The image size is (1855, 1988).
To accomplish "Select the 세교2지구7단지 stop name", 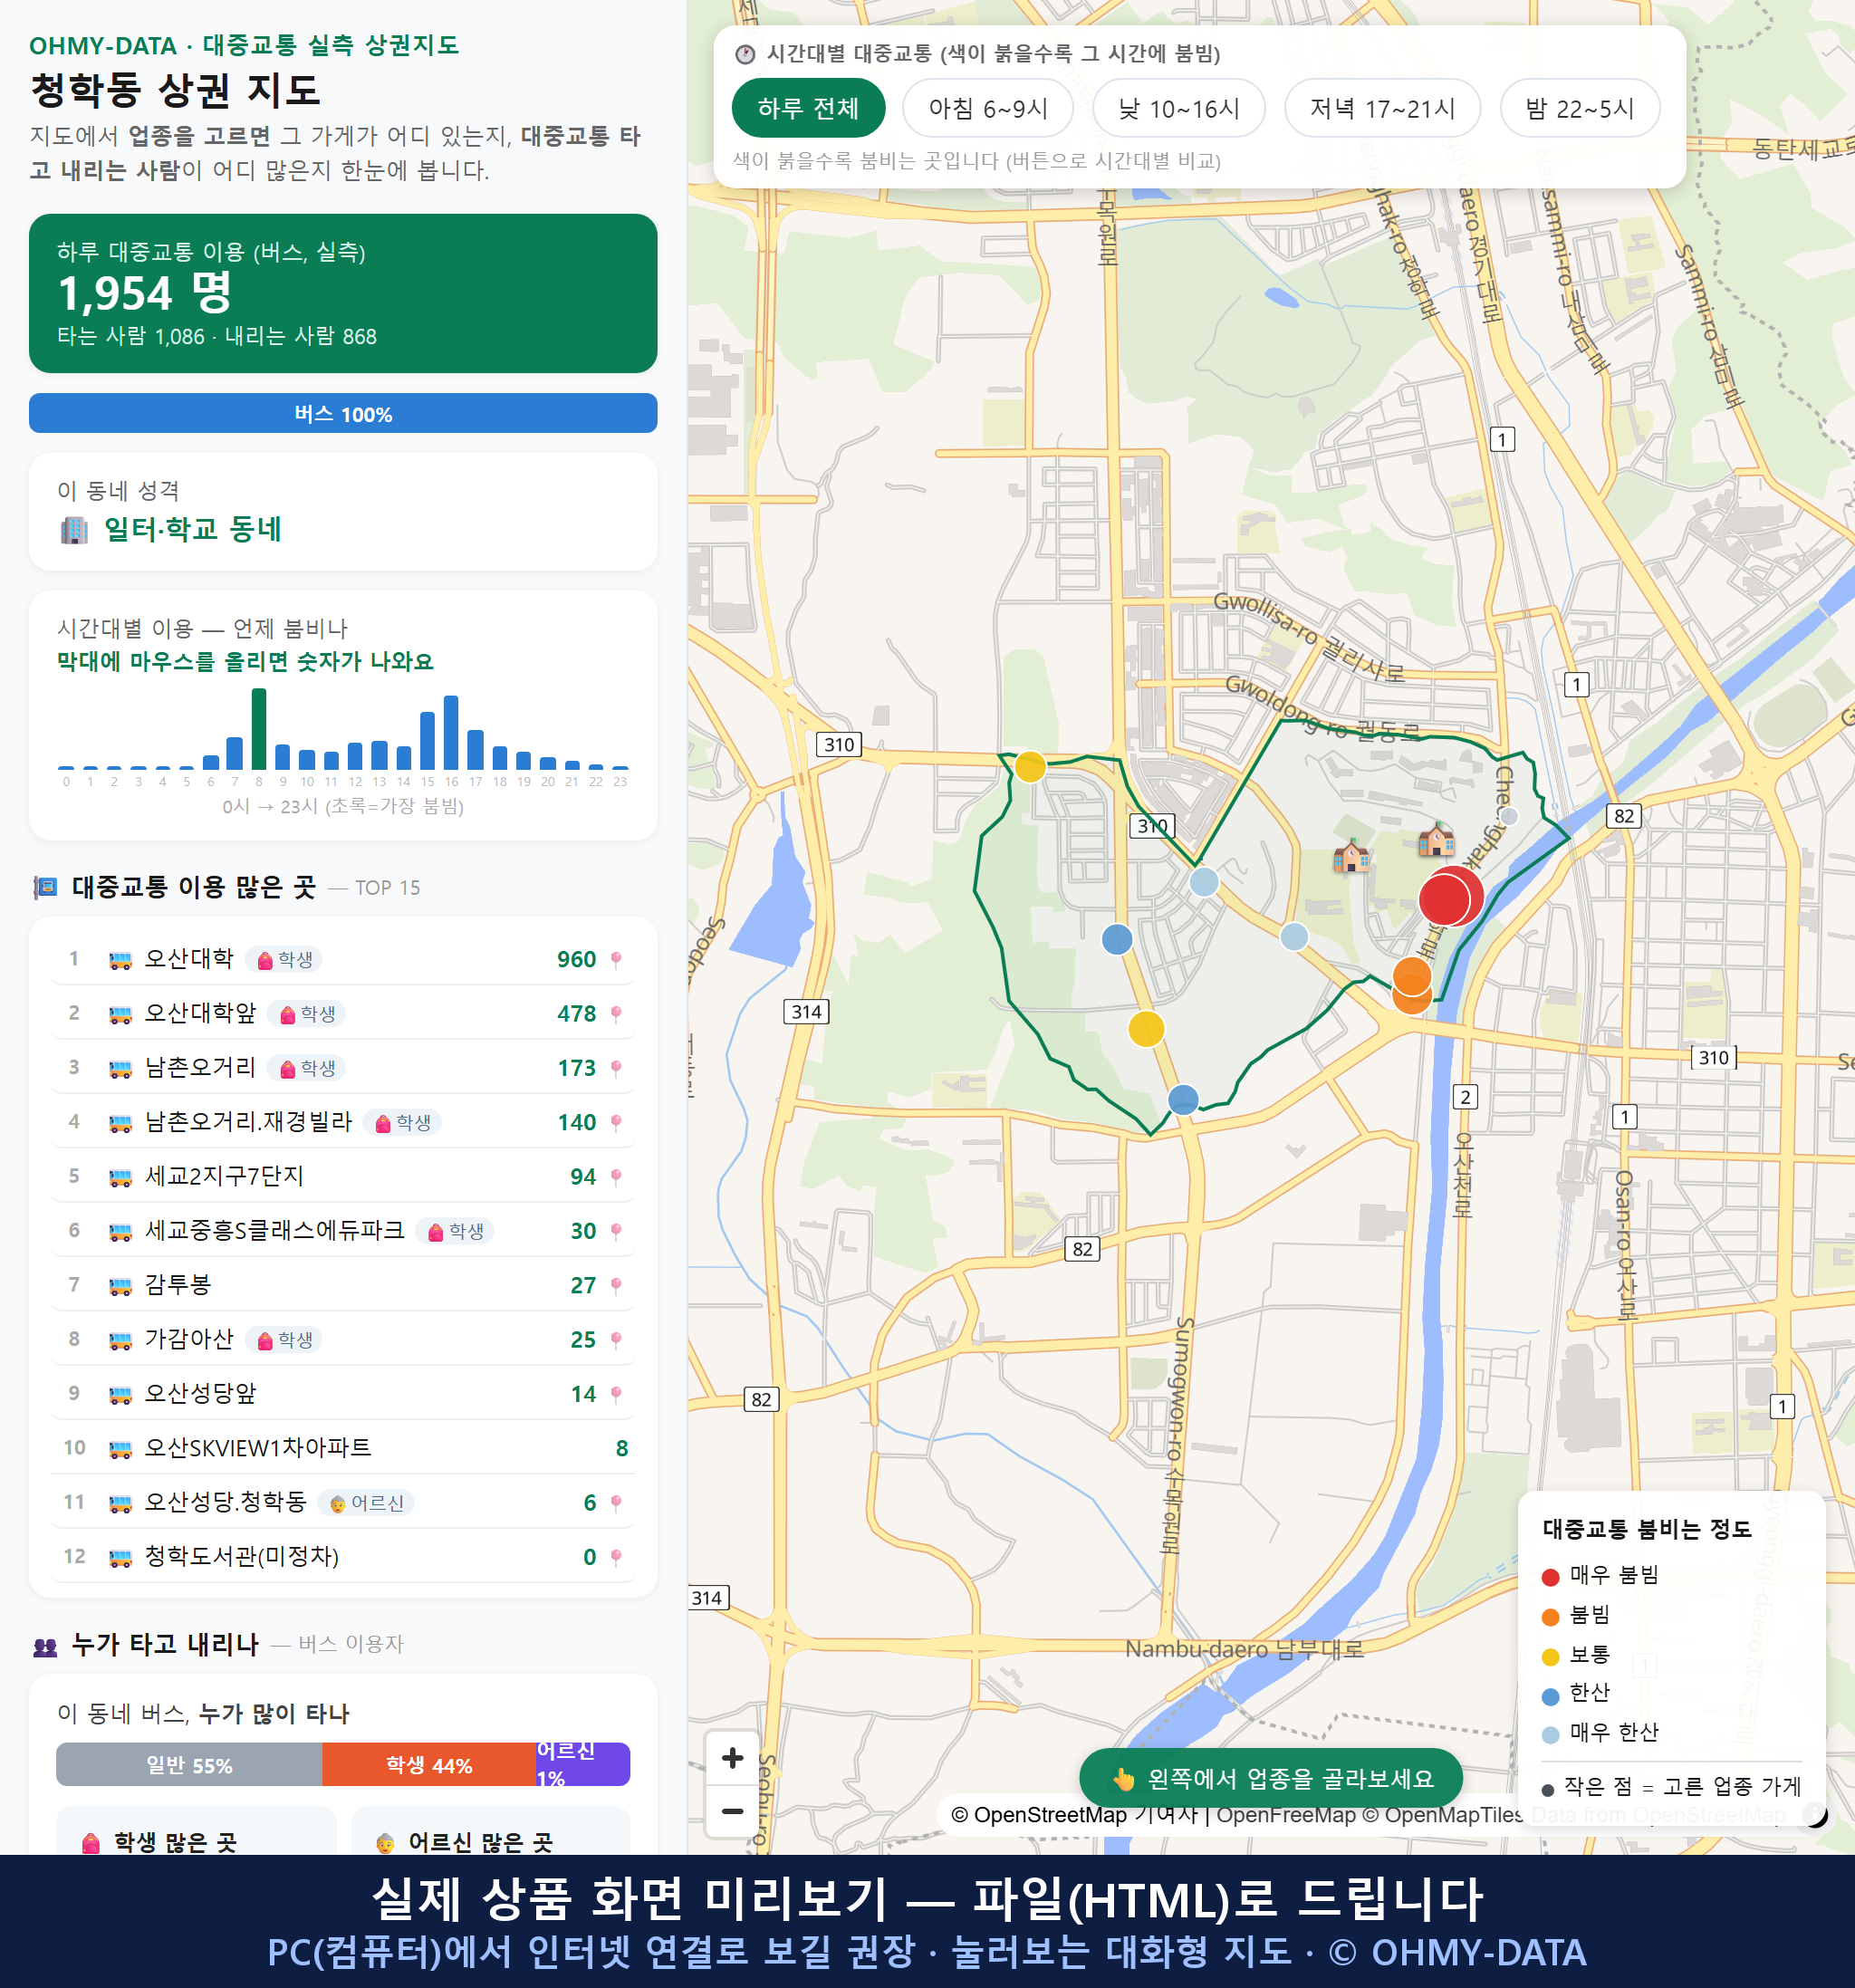I will coord(224,1175).
